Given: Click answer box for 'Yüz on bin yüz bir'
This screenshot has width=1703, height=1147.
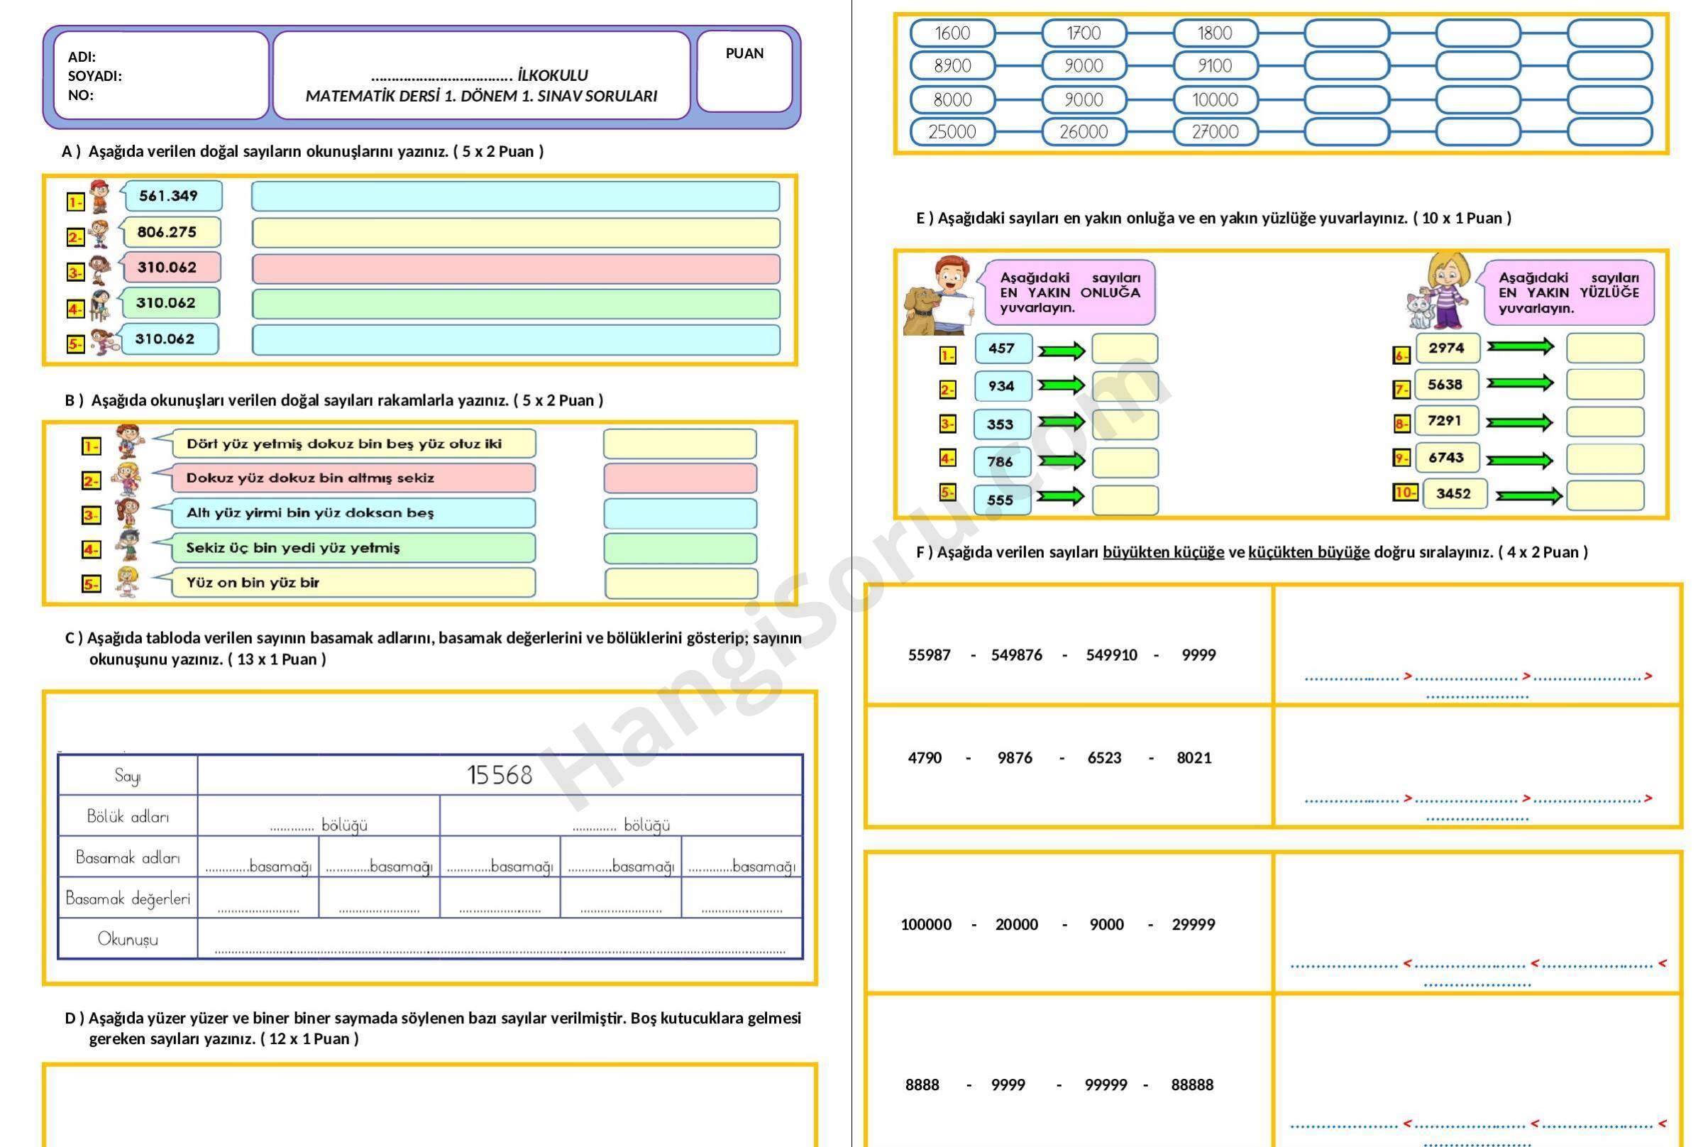Looking at the screenshot, I should [680, 583].
